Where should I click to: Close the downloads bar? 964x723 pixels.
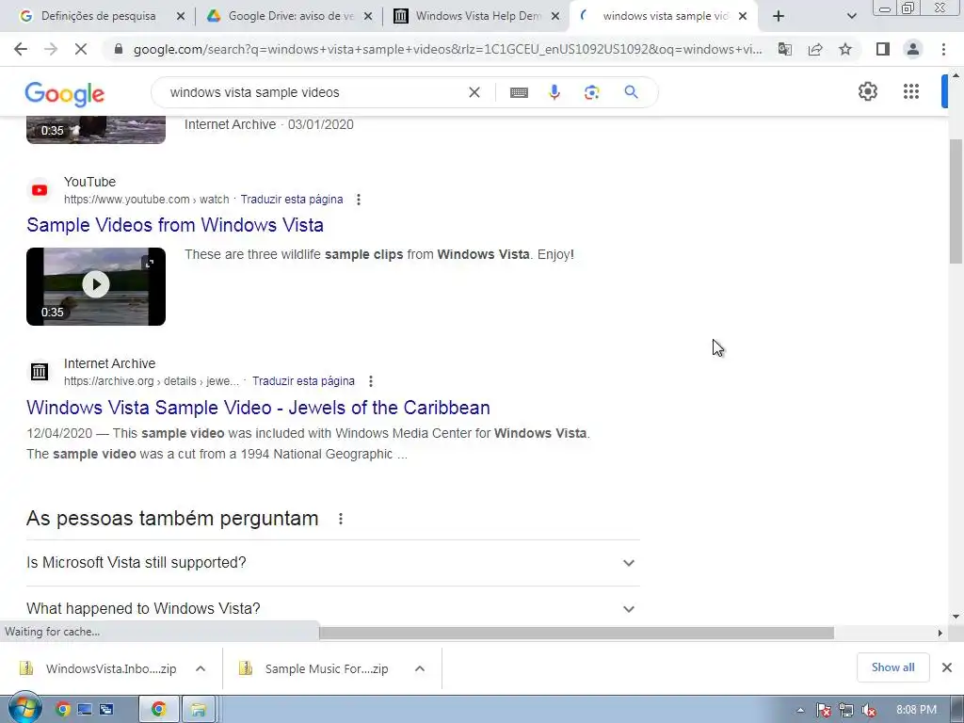tap(947, 667)
